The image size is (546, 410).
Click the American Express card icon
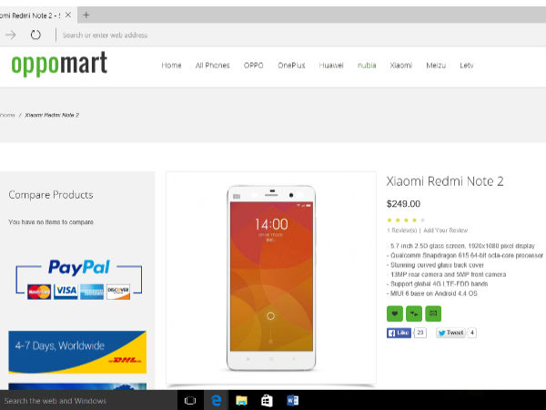pyautogui.click(x=92, y=292)
